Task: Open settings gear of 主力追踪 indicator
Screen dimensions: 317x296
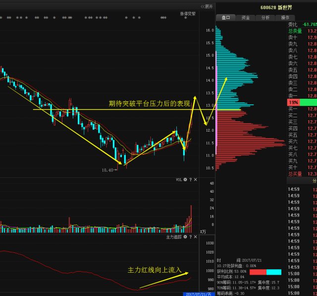Action: click(x=184, y=237)
